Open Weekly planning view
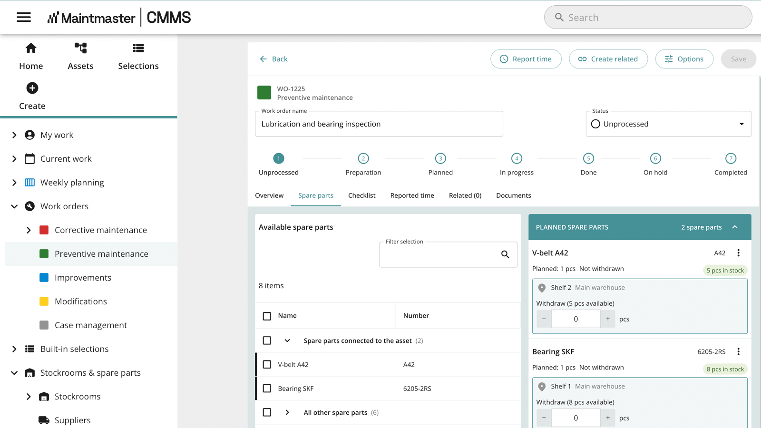This screenshot has height=428, width=761. click(72, 183)
